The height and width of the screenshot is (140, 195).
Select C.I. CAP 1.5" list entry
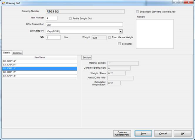(40, 76)
